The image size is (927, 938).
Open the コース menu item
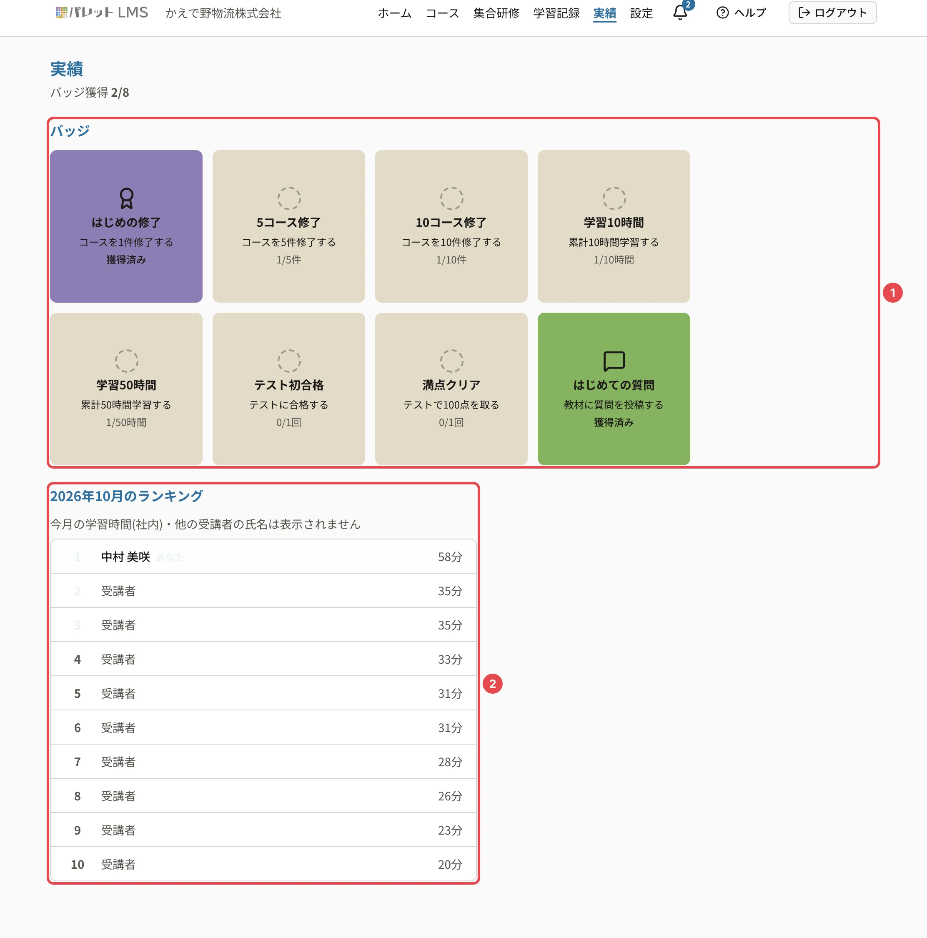click(x=443, y=13)
